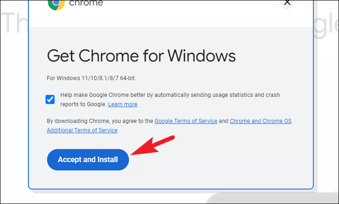The width and height of the screenshot is (339, 204).
Task: Uncheck the usage statistics checkbox
Action: click(50, 99)
